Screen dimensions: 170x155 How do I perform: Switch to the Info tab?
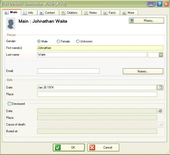pyautogui.click(x=29, y=13)
